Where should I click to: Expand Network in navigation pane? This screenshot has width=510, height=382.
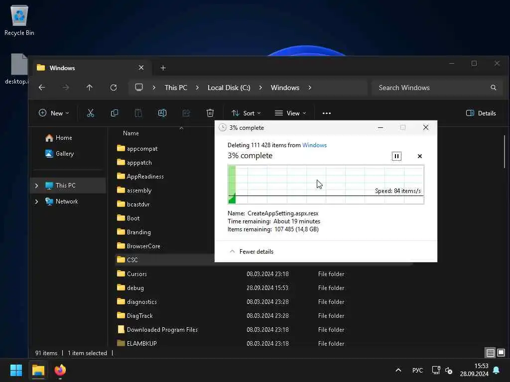pyautogui.click(x=36, y=201)
